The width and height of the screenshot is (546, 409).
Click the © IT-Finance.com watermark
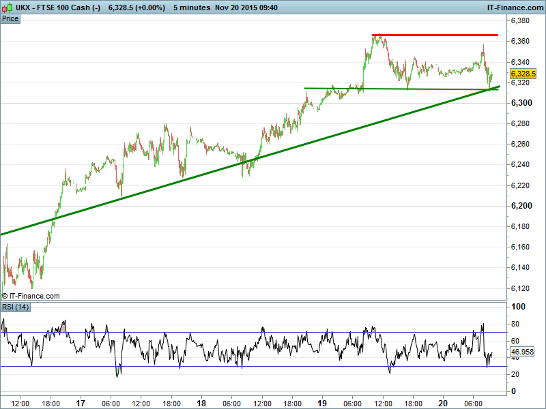point(31,296)
